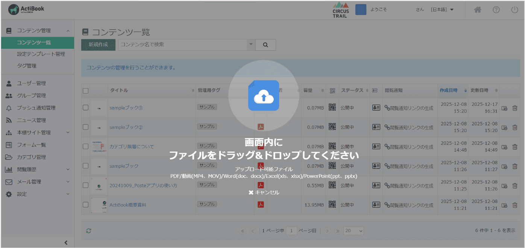This screenshot has width=525, height=248.
Task: Click refresh icon below the table
Action: (x=89, y=231)
